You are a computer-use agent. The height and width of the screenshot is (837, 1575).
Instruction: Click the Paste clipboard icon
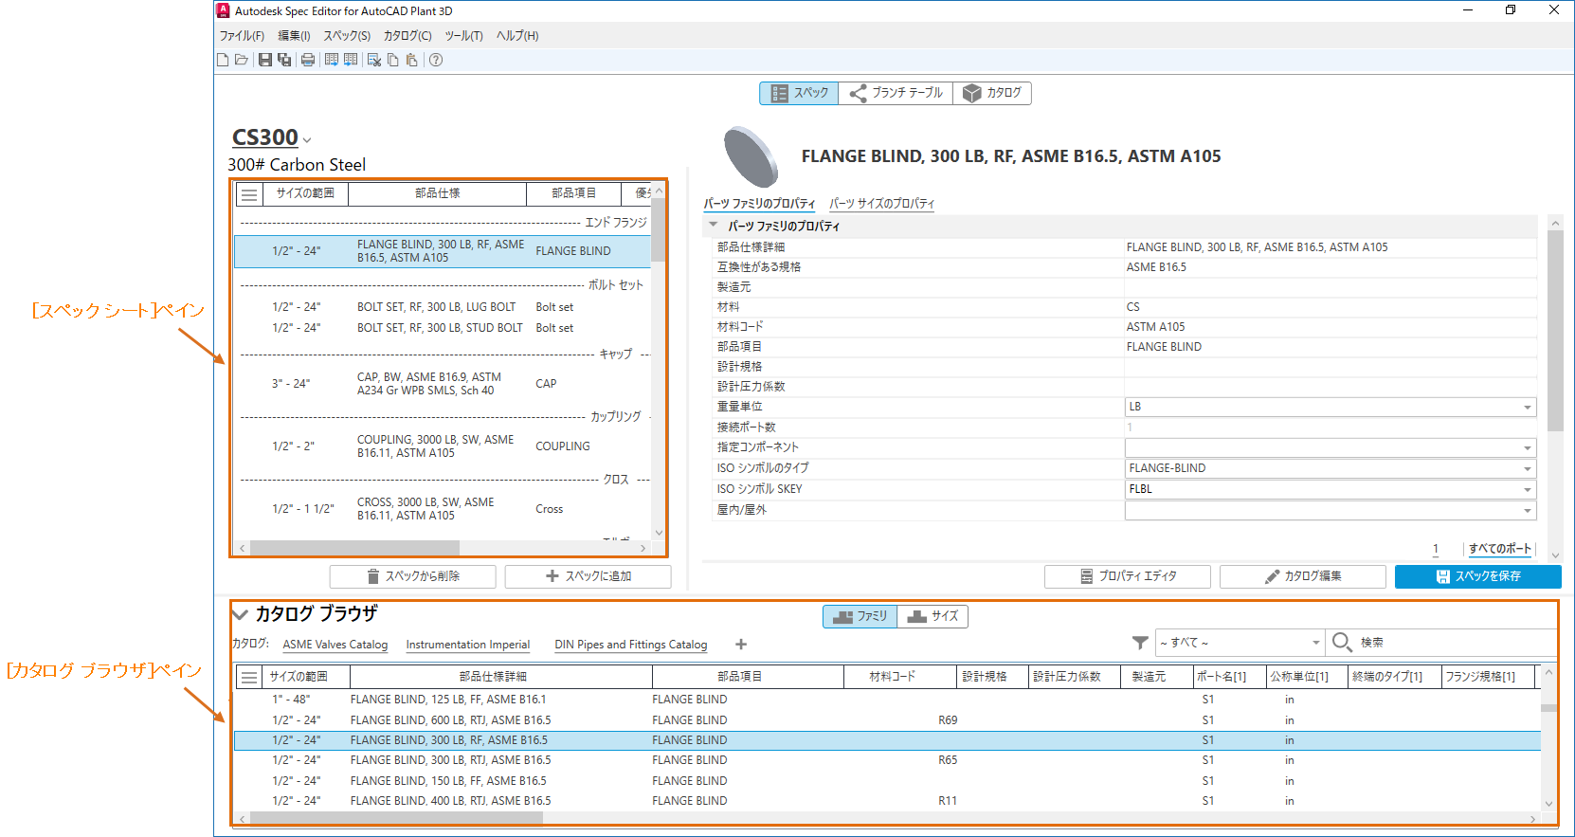411,60
